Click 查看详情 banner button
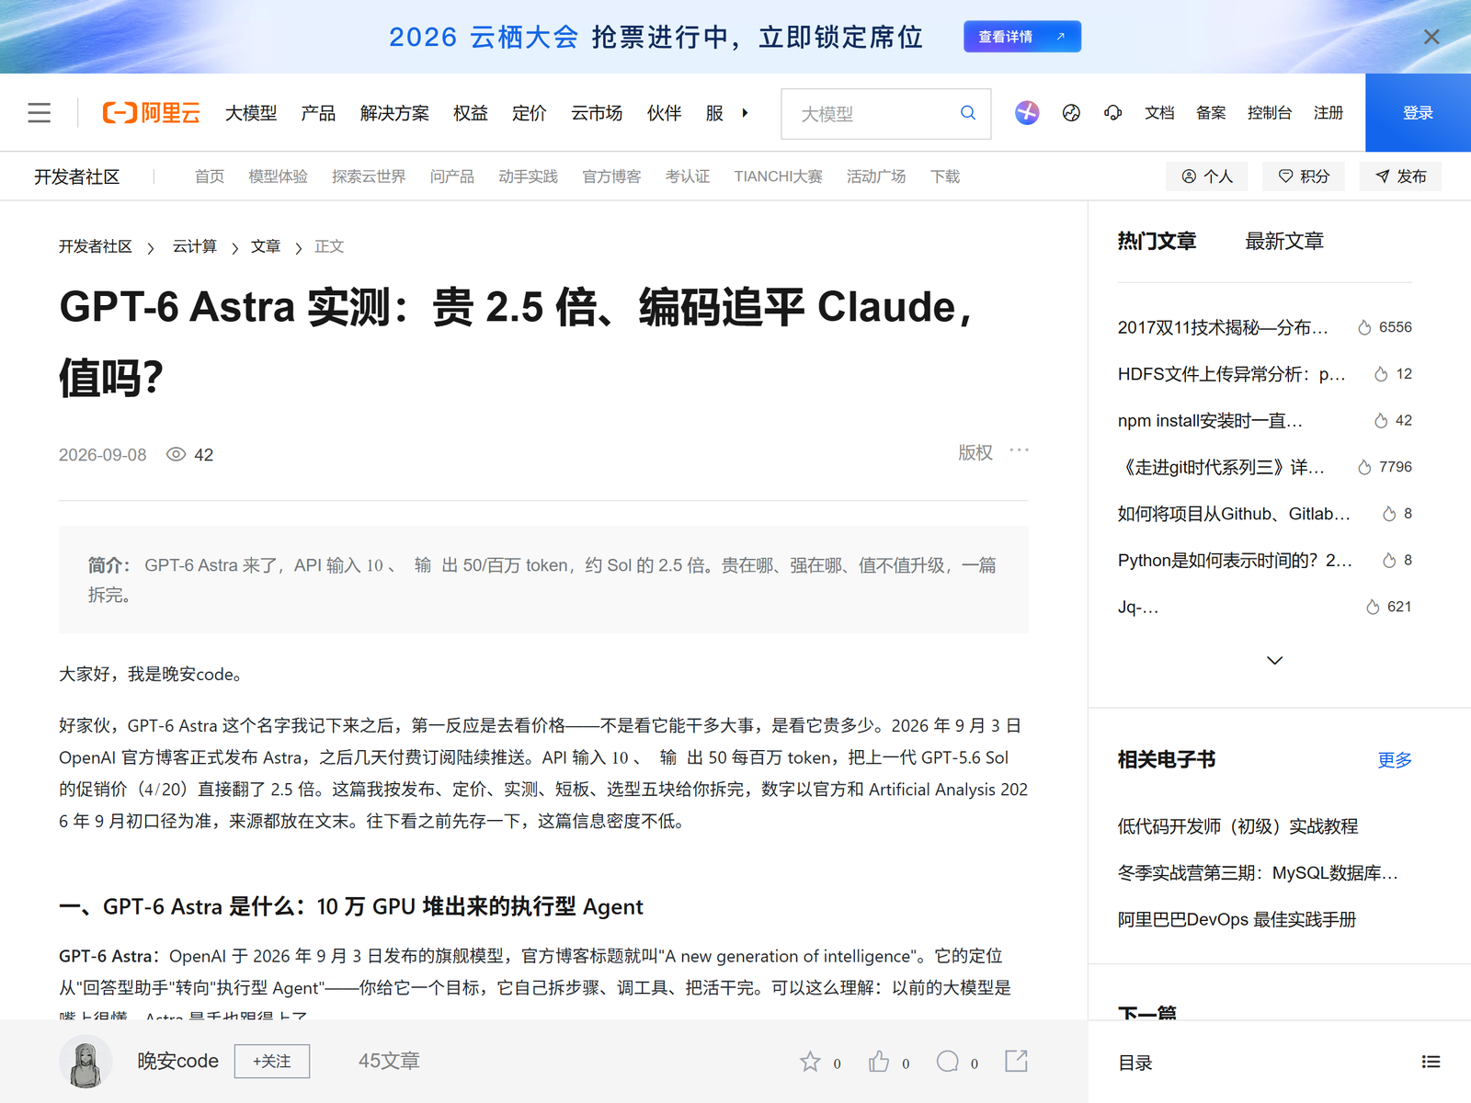1471x1103 pixels. pyautogui.click(x=1022, y=37)
